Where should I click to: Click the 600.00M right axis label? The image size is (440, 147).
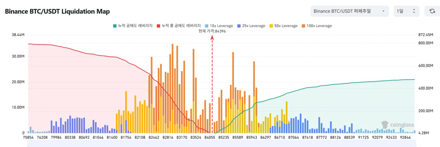[426, 66]
